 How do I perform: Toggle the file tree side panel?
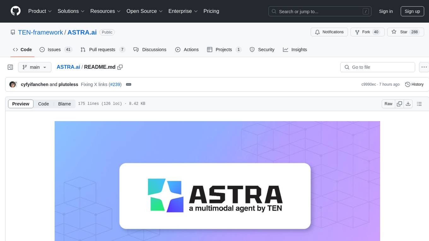click(10, 67)
